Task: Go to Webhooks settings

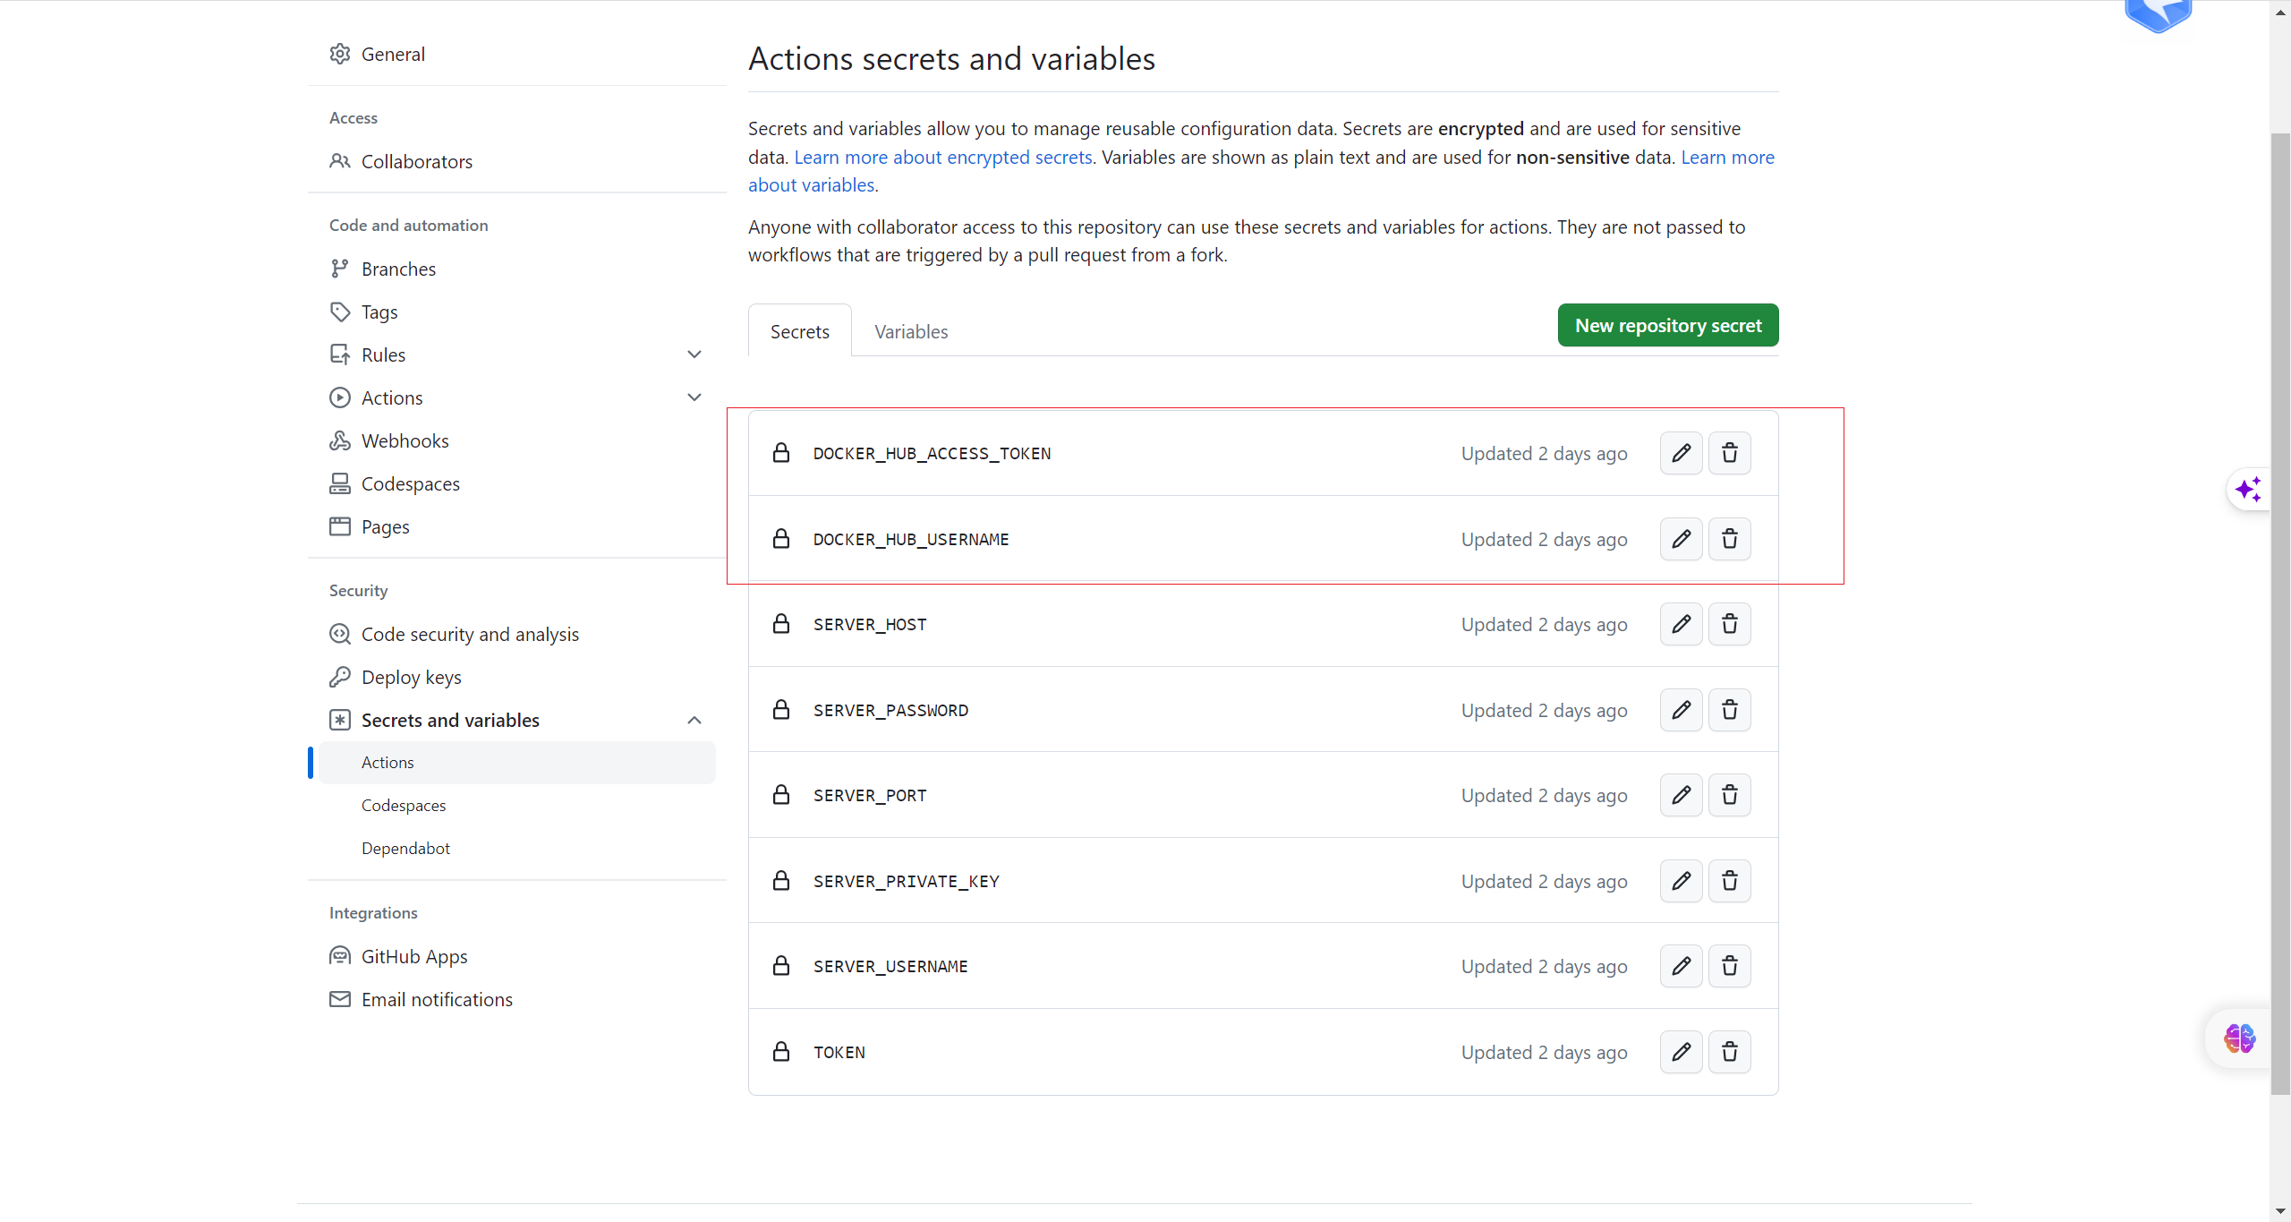Action: pos(405,441)
